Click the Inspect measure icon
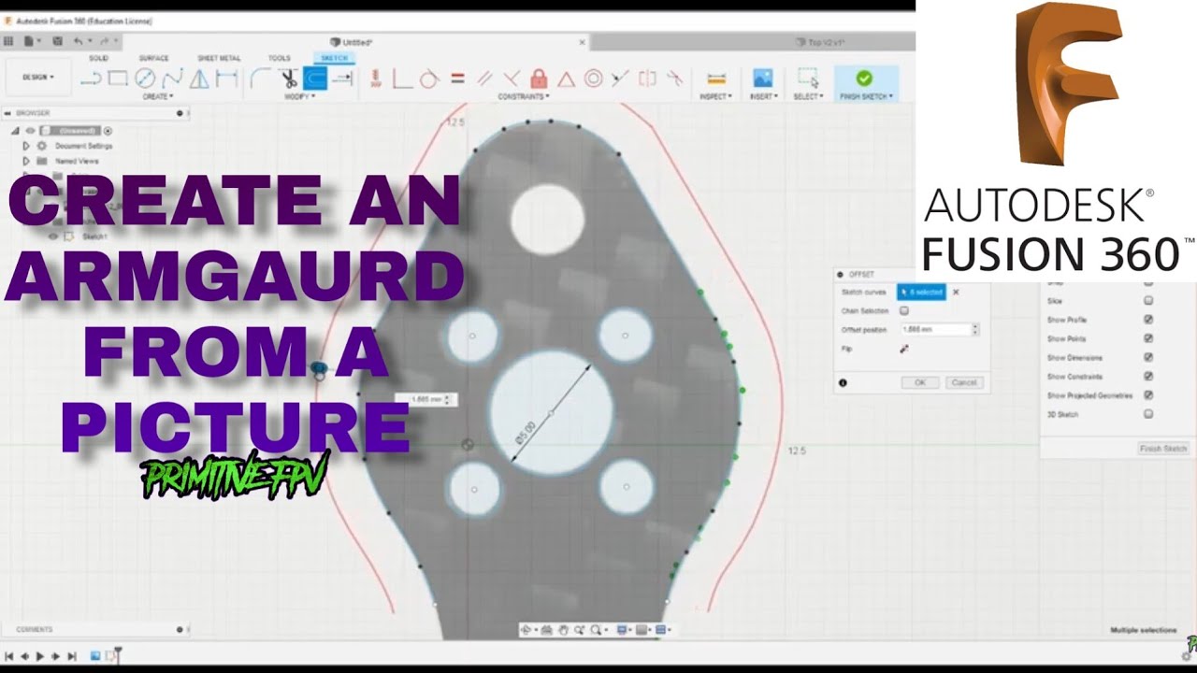The image size is (1197, 673). [715, 79]
